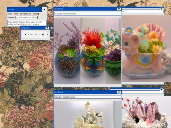Open the home link
The width and height of the screenshot is (171, 128).
pyautogui.click(x=10, y=14)
